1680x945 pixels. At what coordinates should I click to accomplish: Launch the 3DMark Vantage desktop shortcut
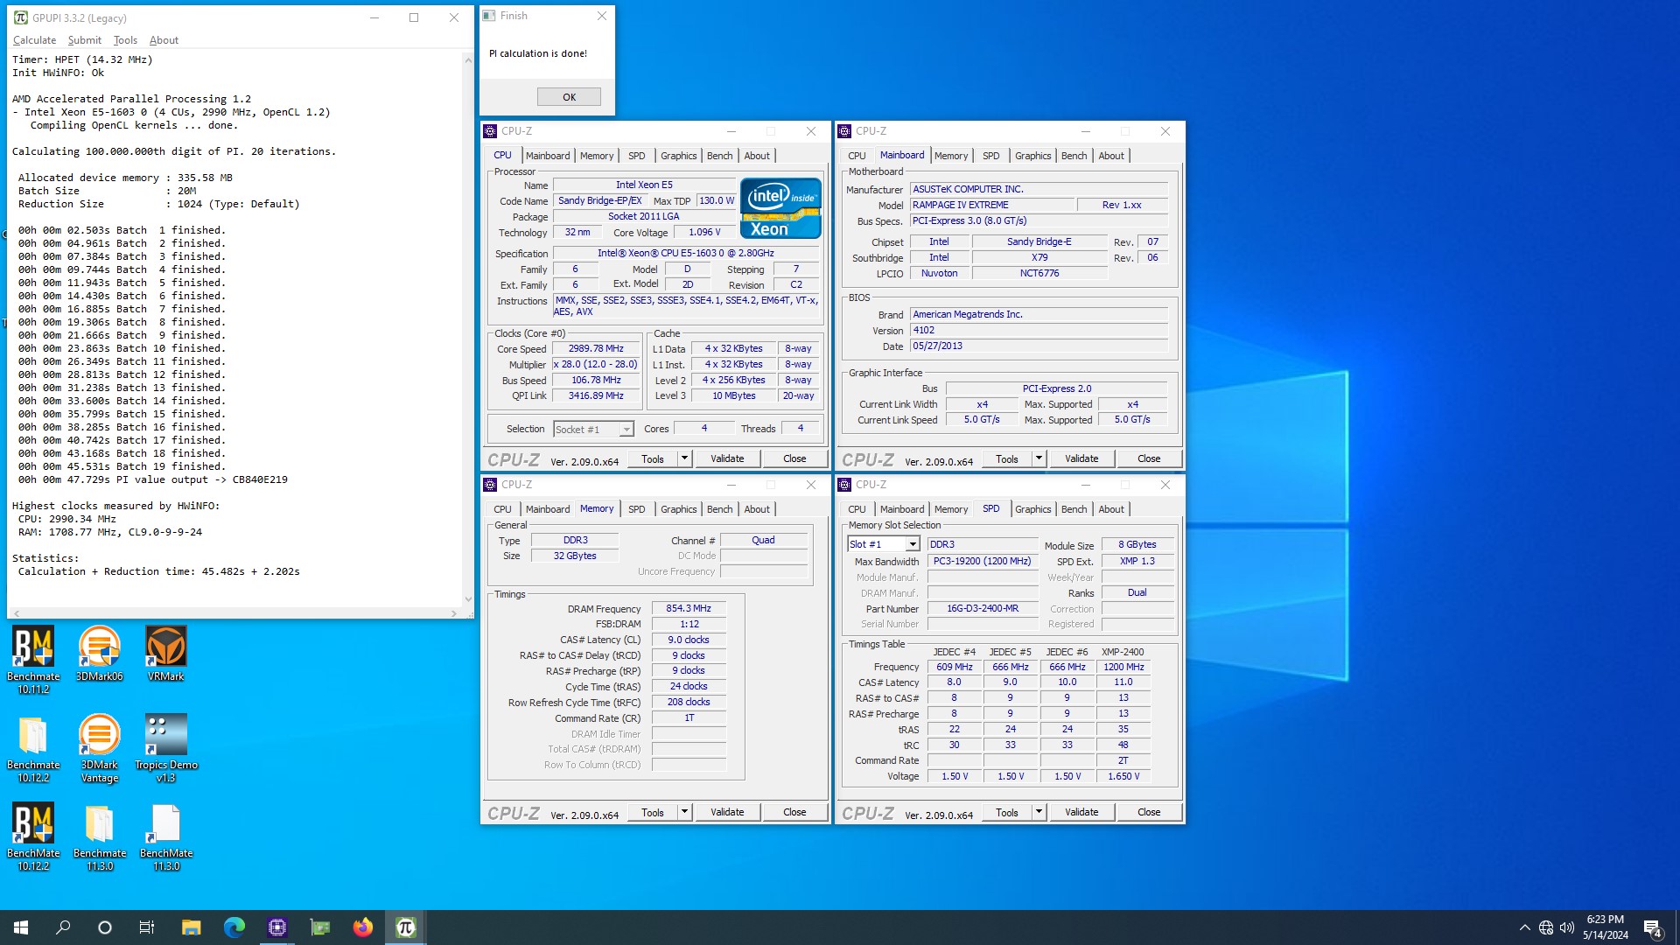tap(99, 747)
